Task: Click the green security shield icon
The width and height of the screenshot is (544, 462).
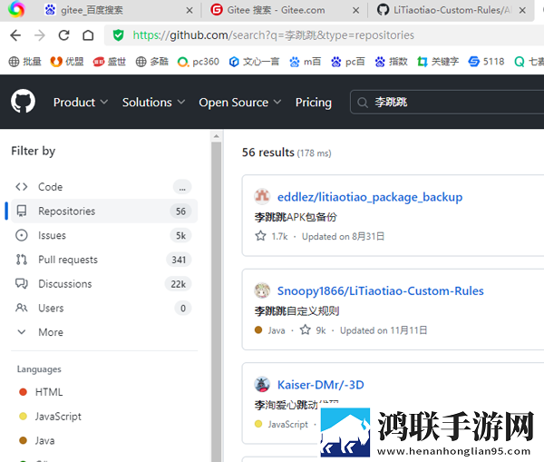Action: point(118,35)
